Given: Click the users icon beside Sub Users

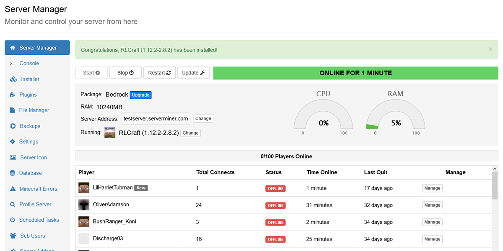Looking at the screenshot, I should [13, 236].
